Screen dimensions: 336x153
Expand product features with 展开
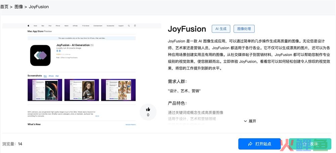click(x=250, y=121)
